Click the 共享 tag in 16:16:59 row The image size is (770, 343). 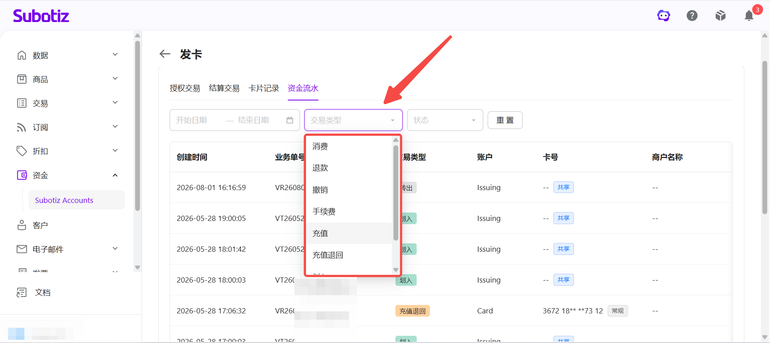563,187
